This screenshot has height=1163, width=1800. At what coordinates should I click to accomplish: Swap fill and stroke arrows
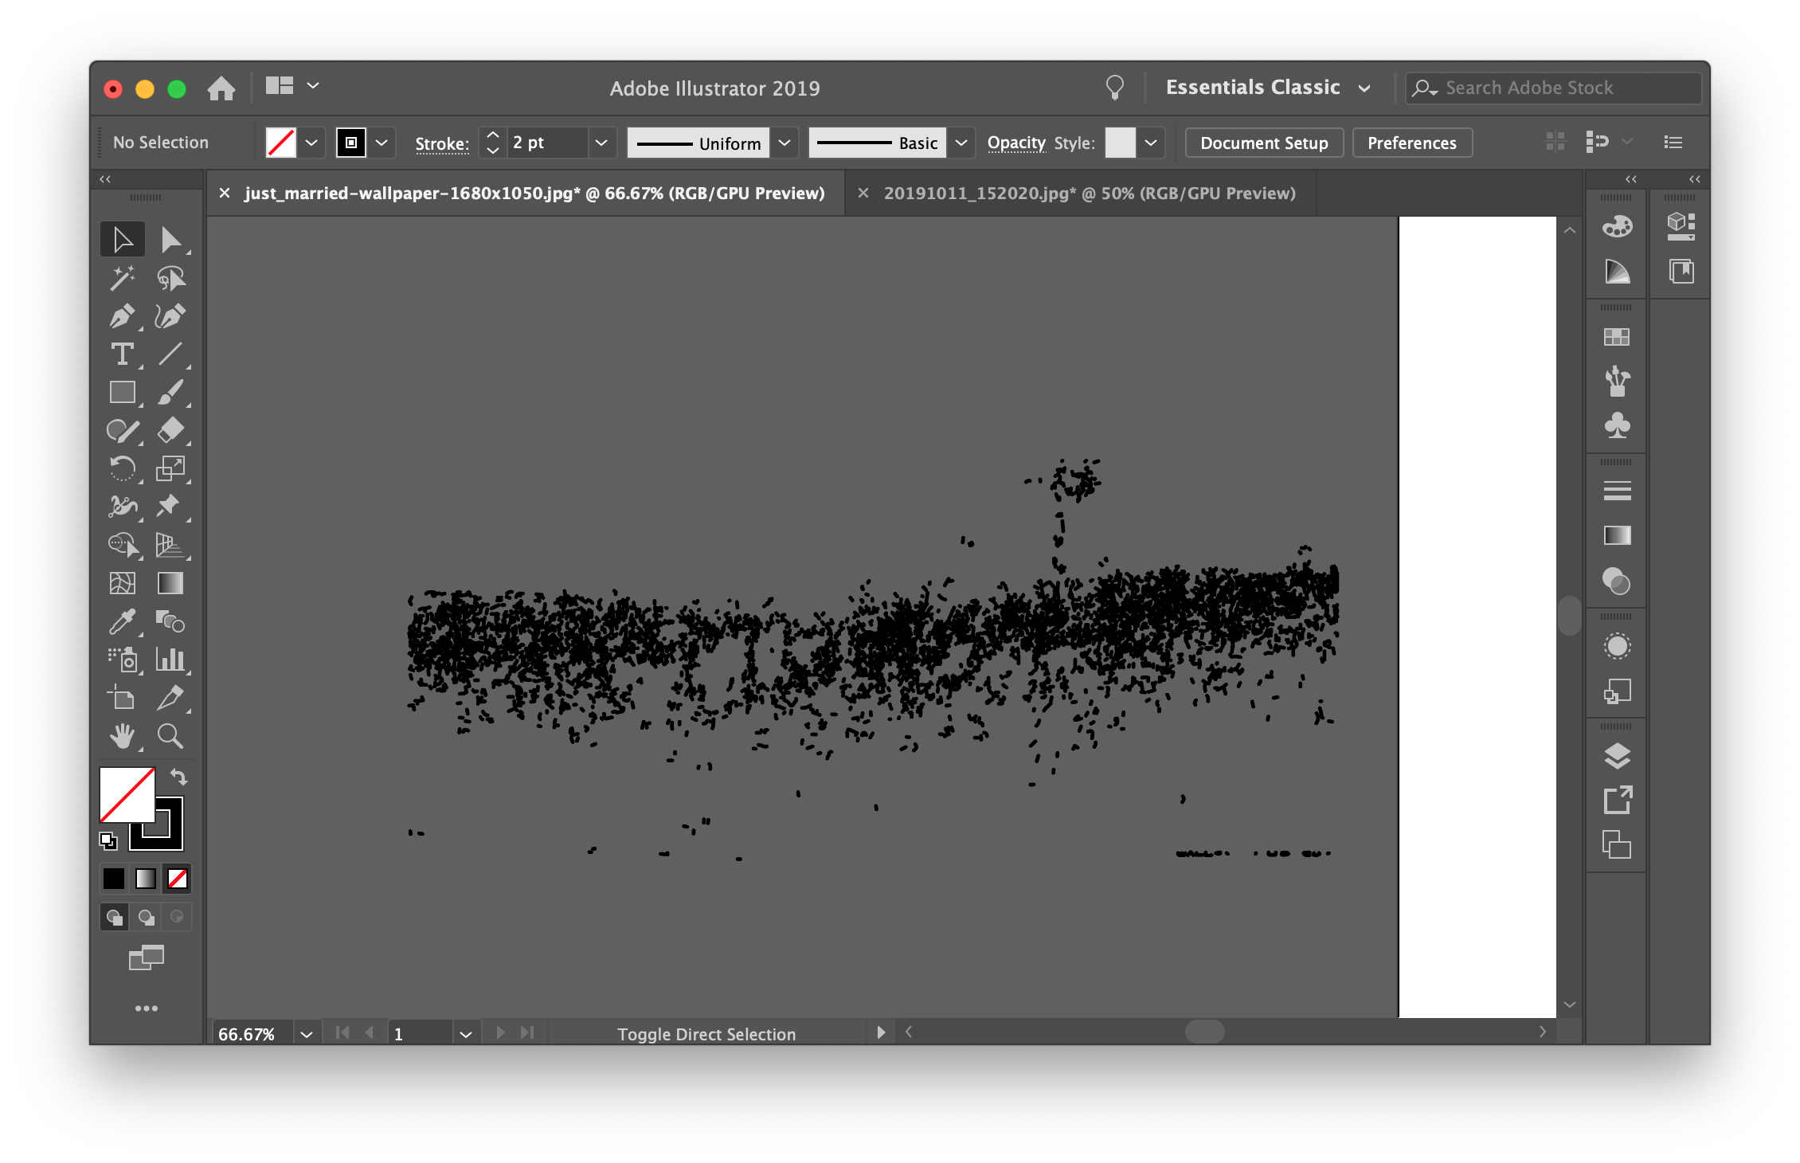coord(179,777)
